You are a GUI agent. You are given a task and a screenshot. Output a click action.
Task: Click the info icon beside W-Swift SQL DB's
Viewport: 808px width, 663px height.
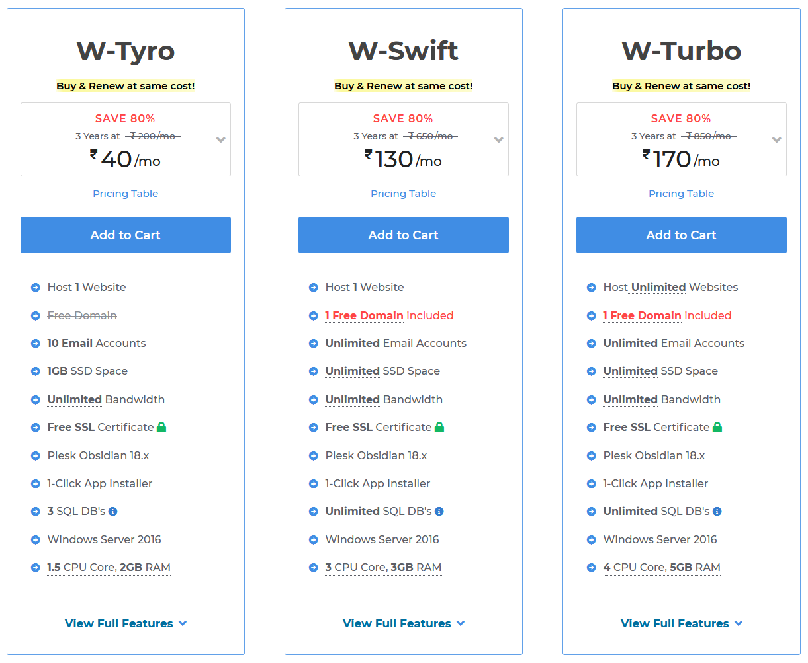point(439,512)
